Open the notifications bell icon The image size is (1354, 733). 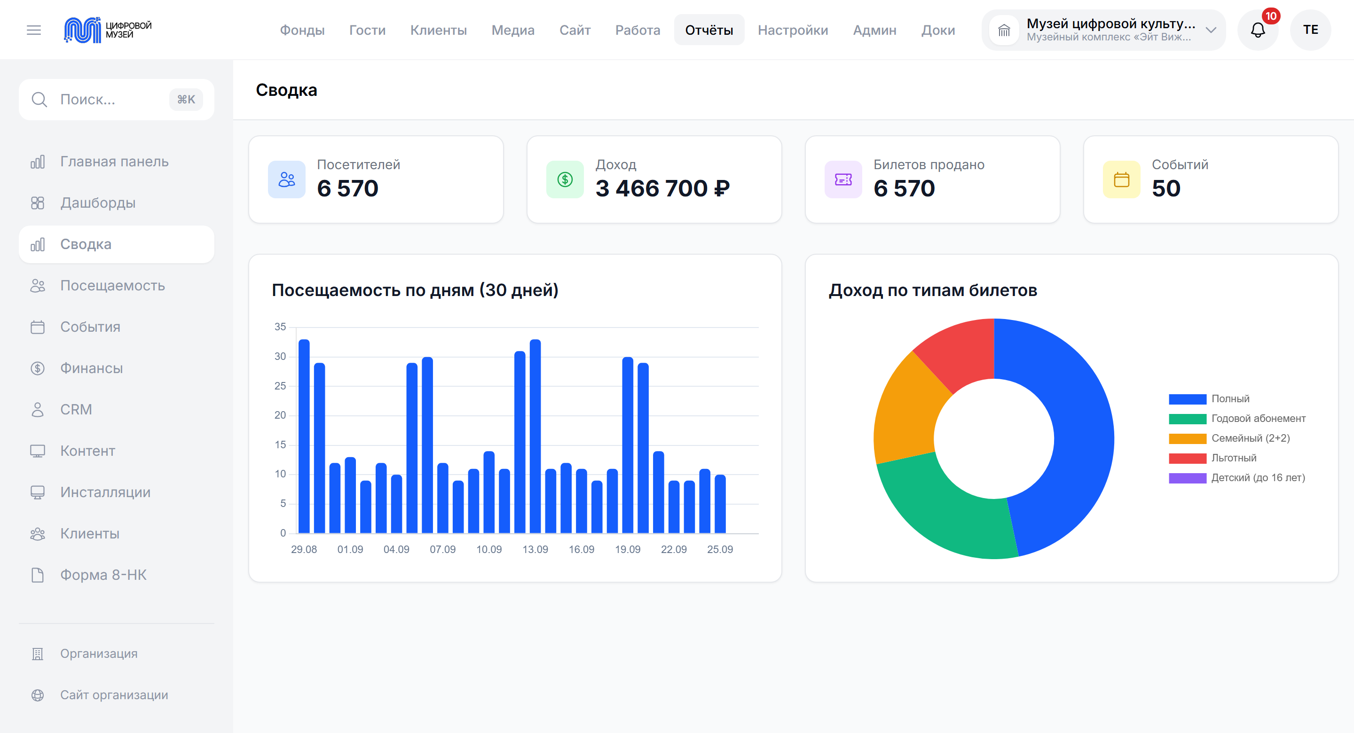click(x=1257, y=30)
